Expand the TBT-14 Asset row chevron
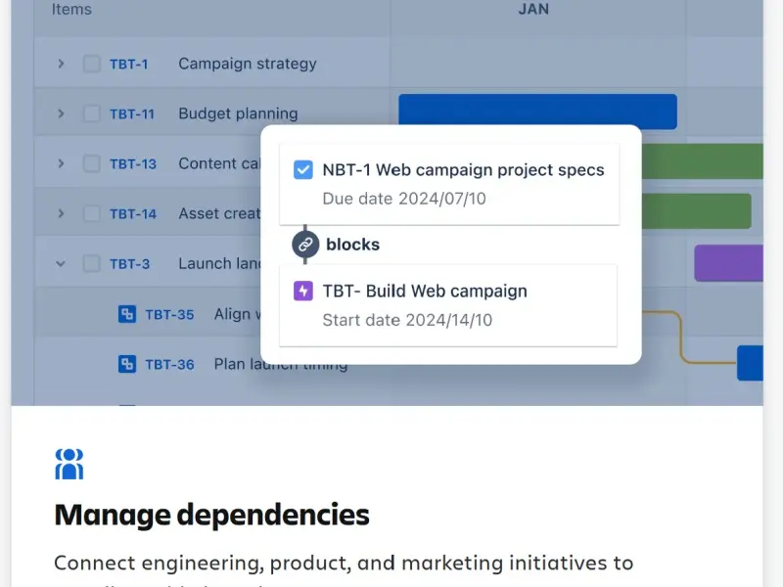Viewport: 783px width, 587px height. pos(61,213)
